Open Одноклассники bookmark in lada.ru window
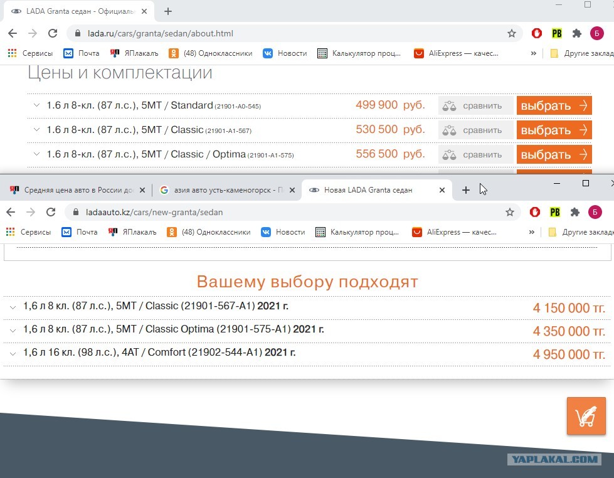 coord(210,53)
